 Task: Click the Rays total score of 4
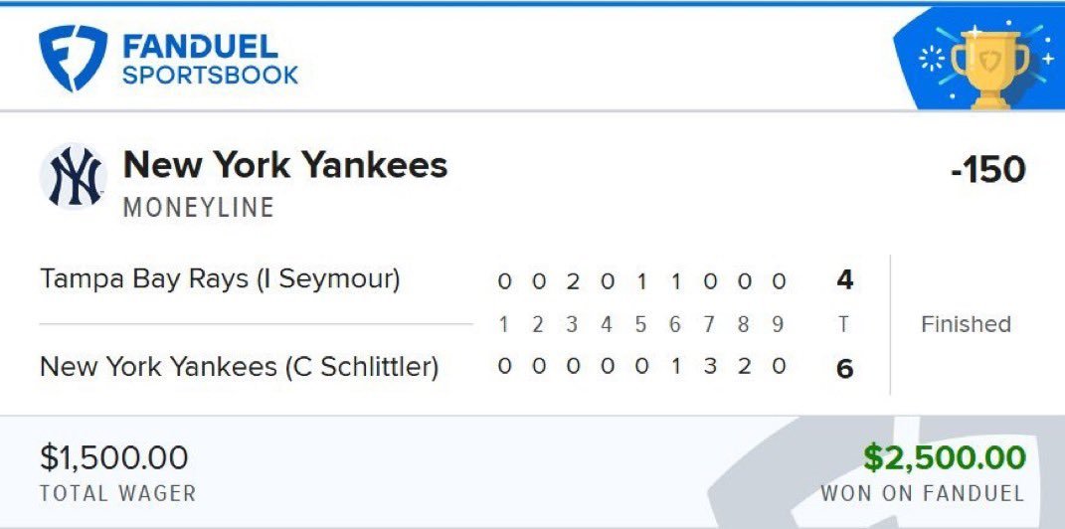coord(844,280)
